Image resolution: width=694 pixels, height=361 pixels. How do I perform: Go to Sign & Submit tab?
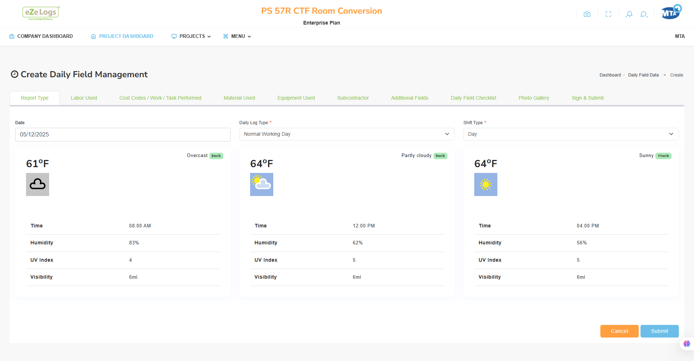[588, 98]
